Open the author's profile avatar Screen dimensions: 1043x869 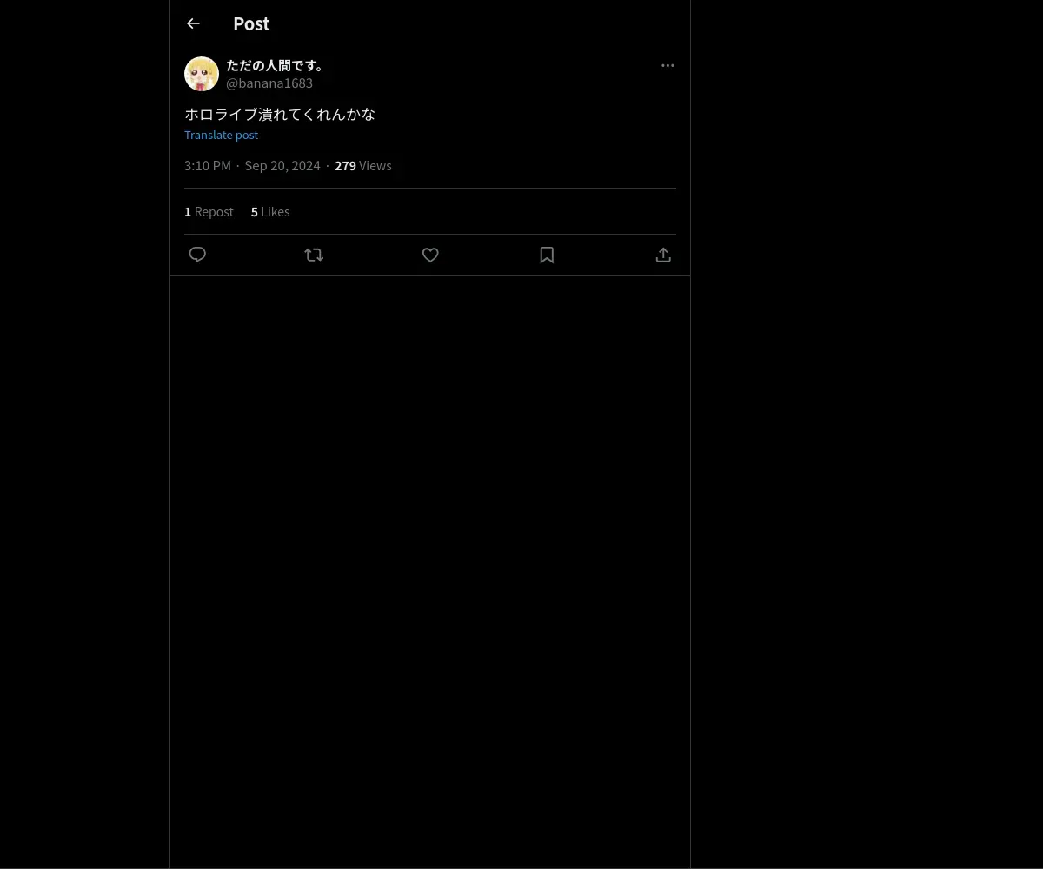[202, 74]
